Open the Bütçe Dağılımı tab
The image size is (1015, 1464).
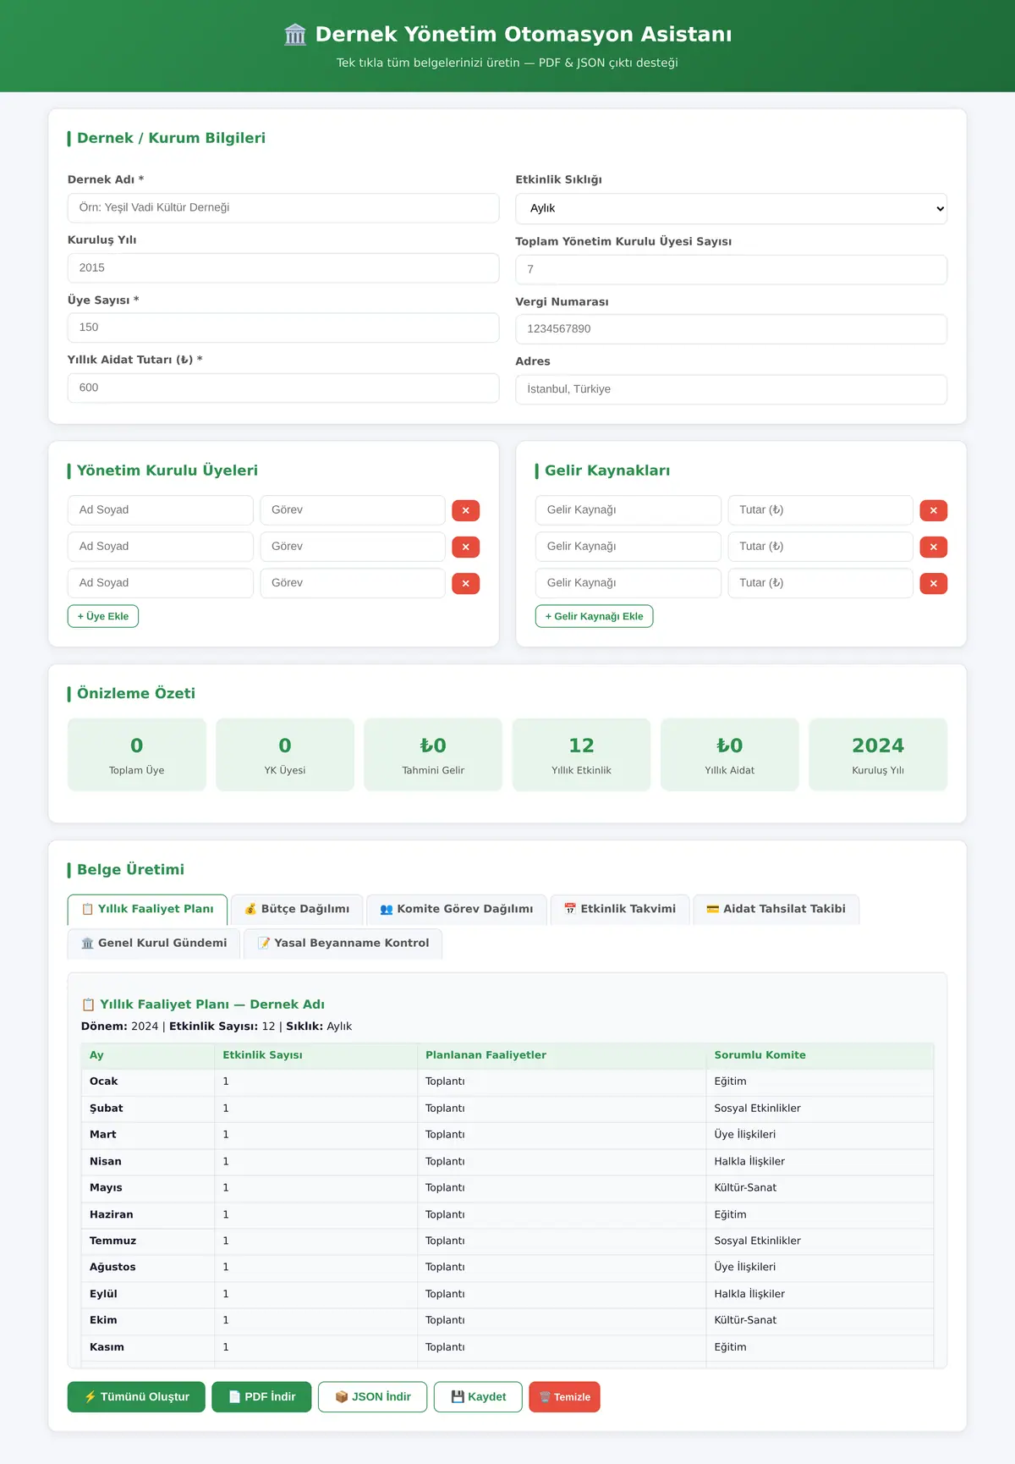coord(297,909)
